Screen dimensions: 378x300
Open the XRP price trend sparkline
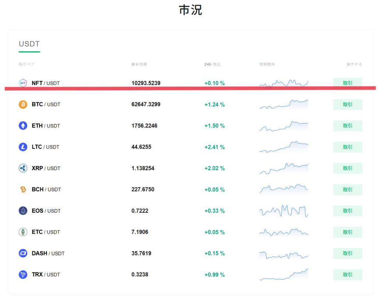click(284, 168)
